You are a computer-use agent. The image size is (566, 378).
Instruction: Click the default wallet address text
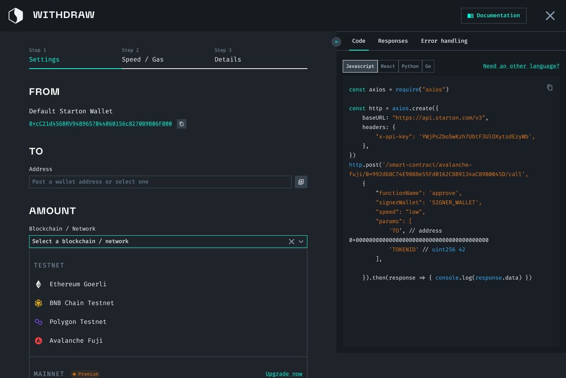pos(100,124)
